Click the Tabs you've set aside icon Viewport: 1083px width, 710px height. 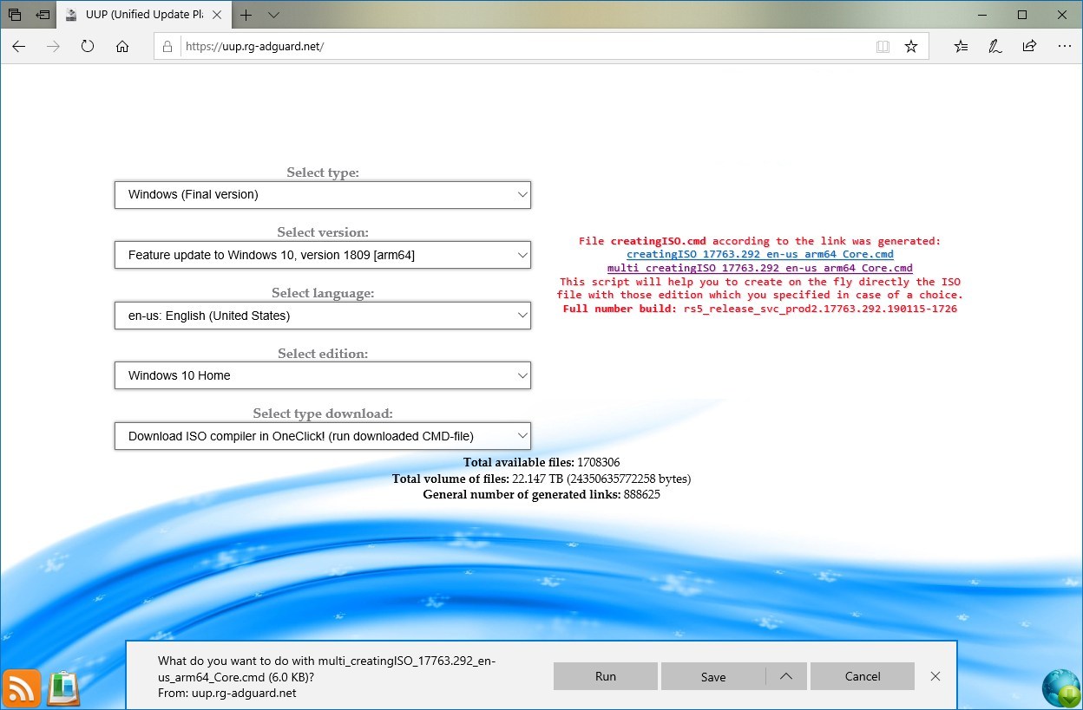pos(15,15)
